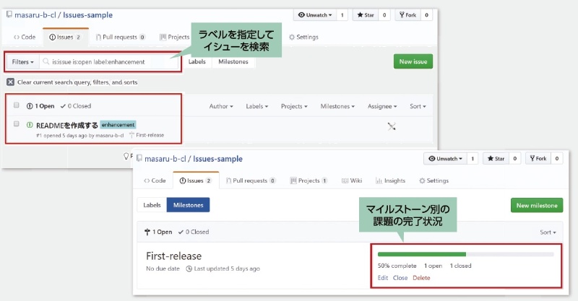Click the New milestone button

click(537, 206)
